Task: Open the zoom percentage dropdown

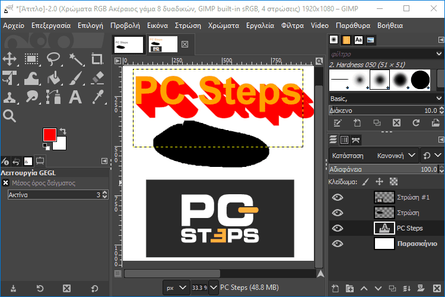Action: tap(213, 287)
